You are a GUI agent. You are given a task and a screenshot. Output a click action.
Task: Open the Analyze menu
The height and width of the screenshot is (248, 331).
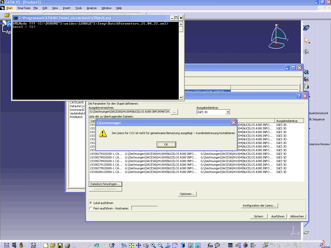pos(92,8)
